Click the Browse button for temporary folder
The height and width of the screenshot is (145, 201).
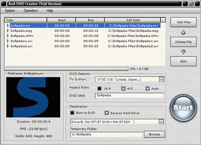[x=154, y=135]
